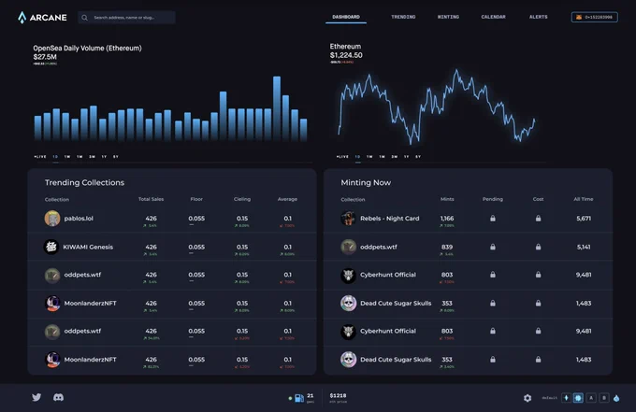This screenshot has height=412, width=636.
Task: Sort Minting Now by Mints column
Action: (x=447, y=199)
